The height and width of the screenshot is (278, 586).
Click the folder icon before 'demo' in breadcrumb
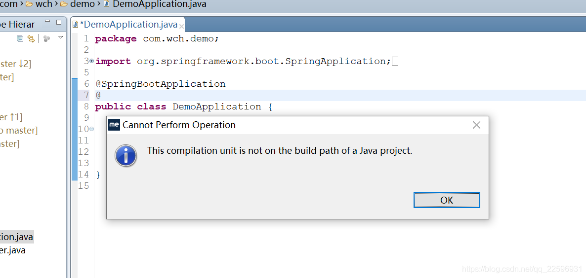pos(64,4)
